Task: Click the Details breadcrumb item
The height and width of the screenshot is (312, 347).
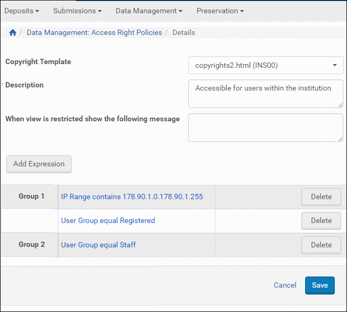Action: click(184, 33)
